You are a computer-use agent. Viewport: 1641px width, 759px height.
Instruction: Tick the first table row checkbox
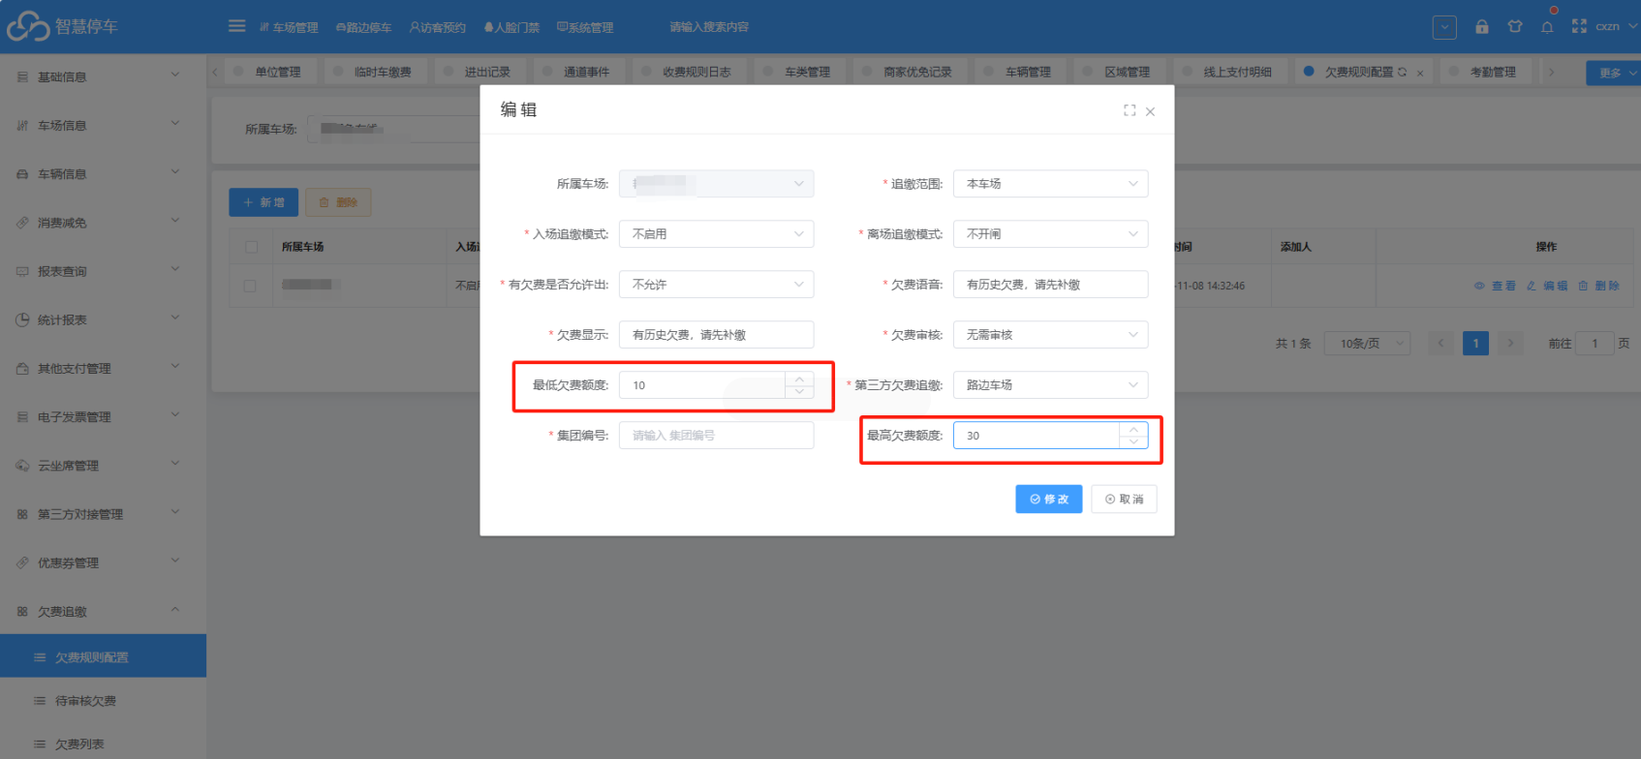coord(251,286)
